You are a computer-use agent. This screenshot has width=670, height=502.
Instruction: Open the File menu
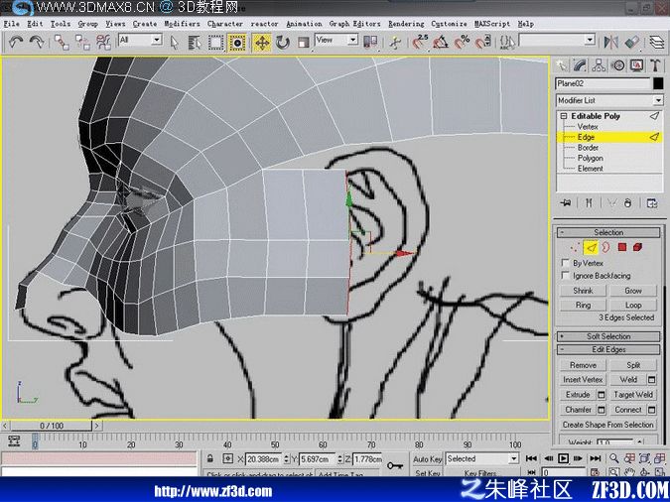(x=12, y=24)
